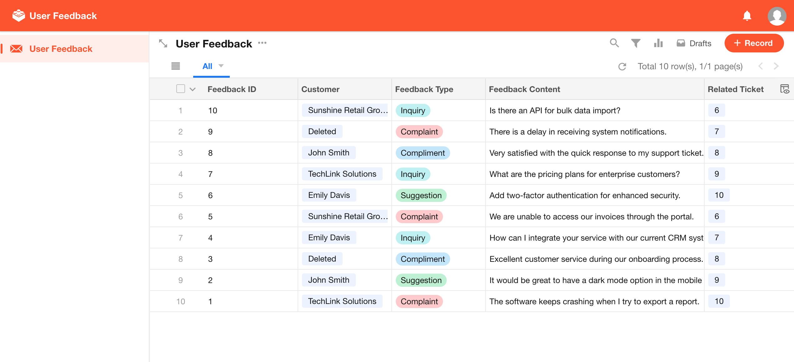Open the three-dot menu beside title
Image resolution: width=794 pixels, height=362 pixels.
tap(262, 43)
